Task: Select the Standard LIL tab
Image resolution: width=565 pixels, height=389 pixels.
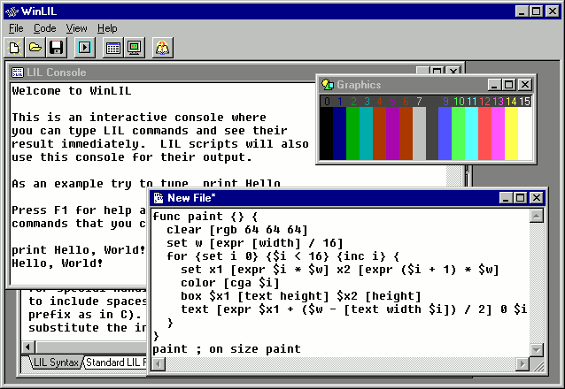Action: [115, 362]
